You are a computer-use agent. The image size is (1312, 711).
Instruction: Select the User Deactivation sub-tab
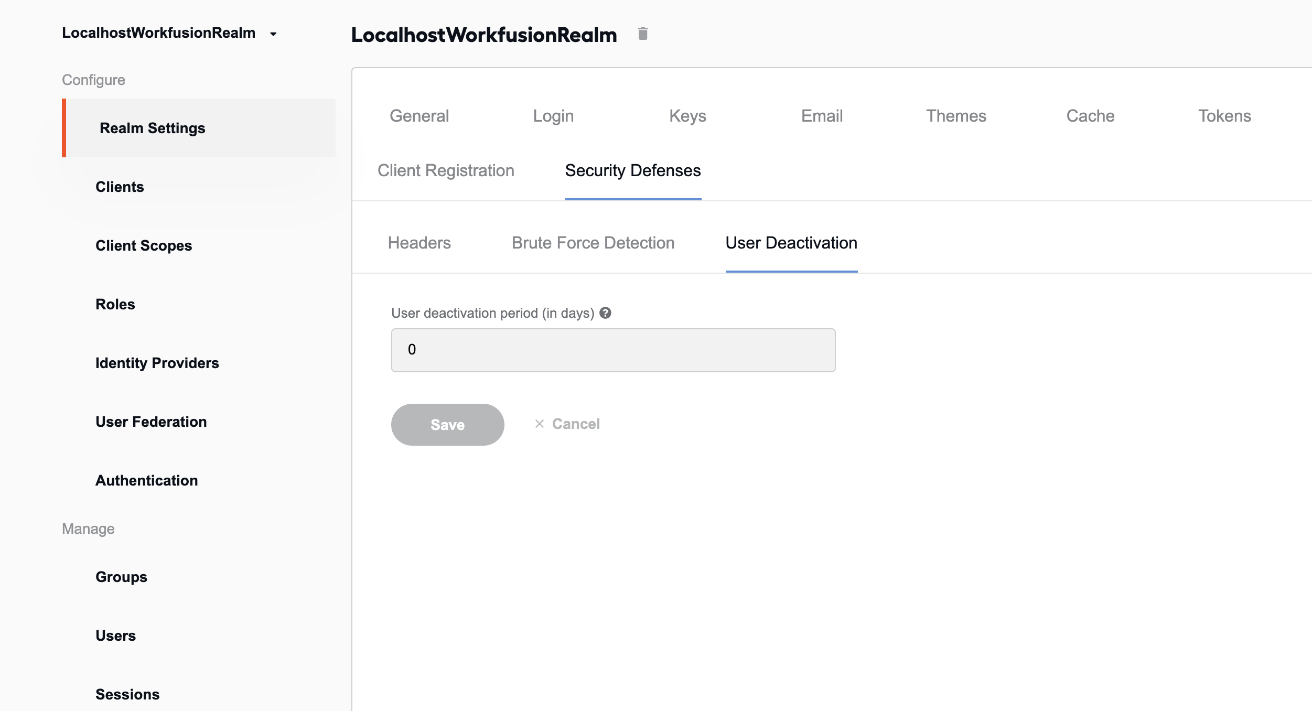[x=791, y=243]
